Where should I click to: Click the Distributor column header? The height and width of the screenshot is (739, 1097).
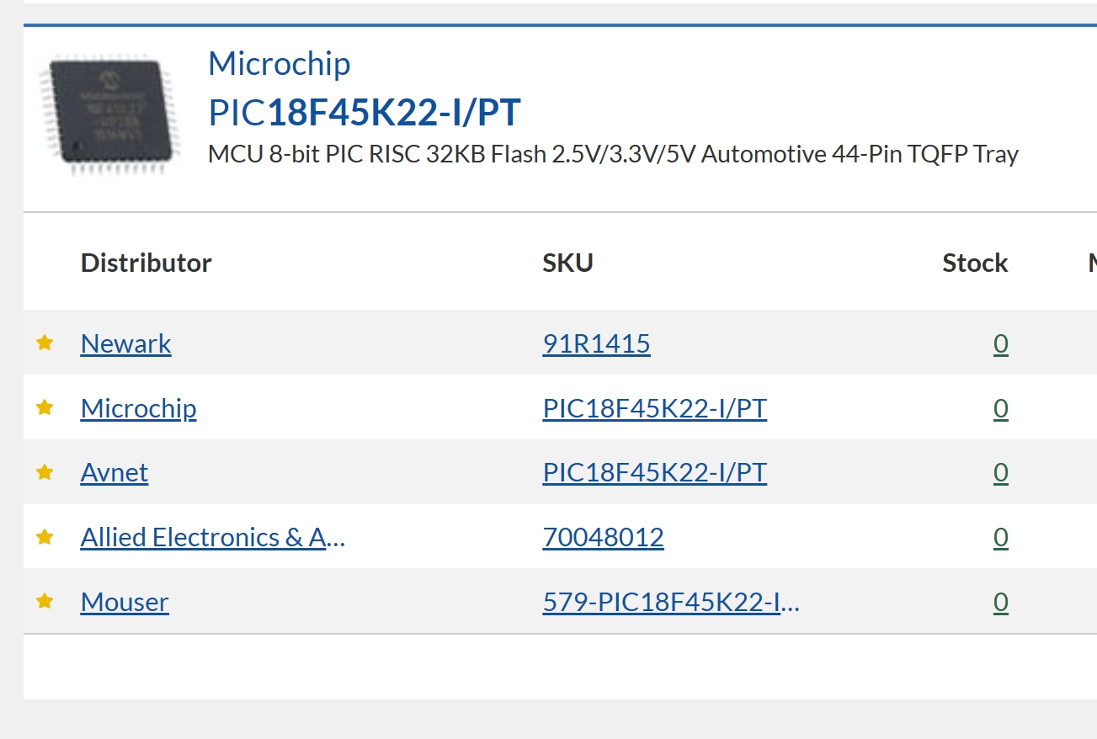tap(146, 263)
